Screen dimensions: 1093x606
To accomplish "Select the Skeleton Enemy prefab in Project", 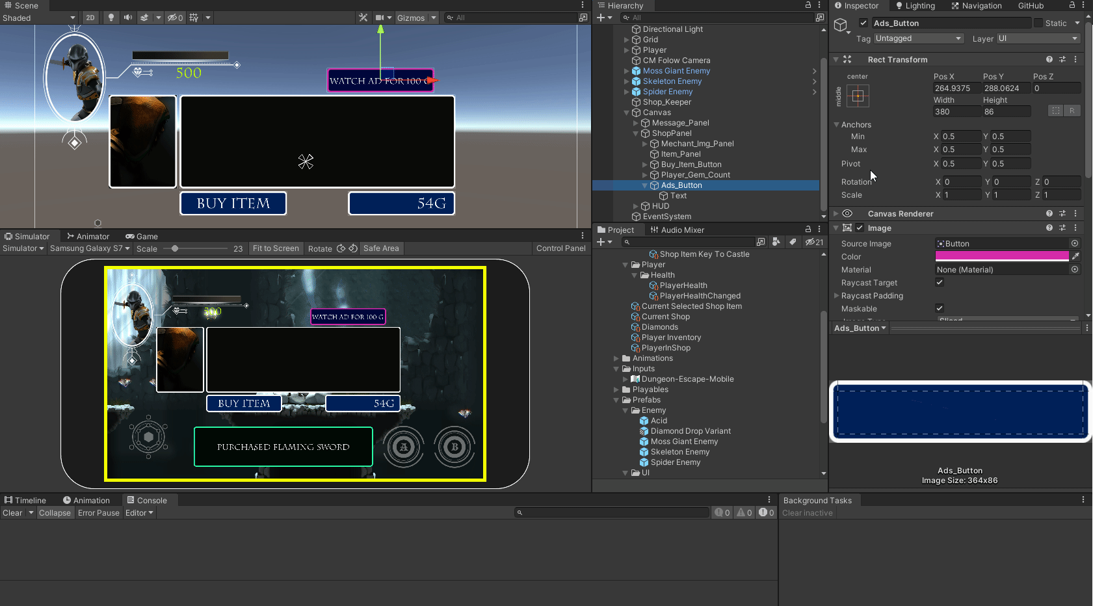I will [679, 452].
